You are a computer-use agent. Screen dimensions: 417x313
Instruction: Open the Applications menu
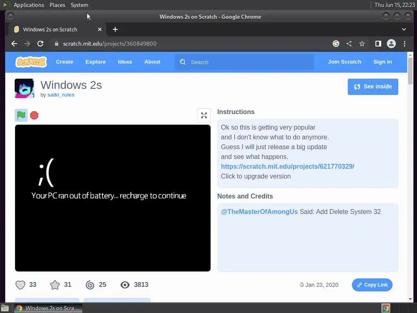29,5
